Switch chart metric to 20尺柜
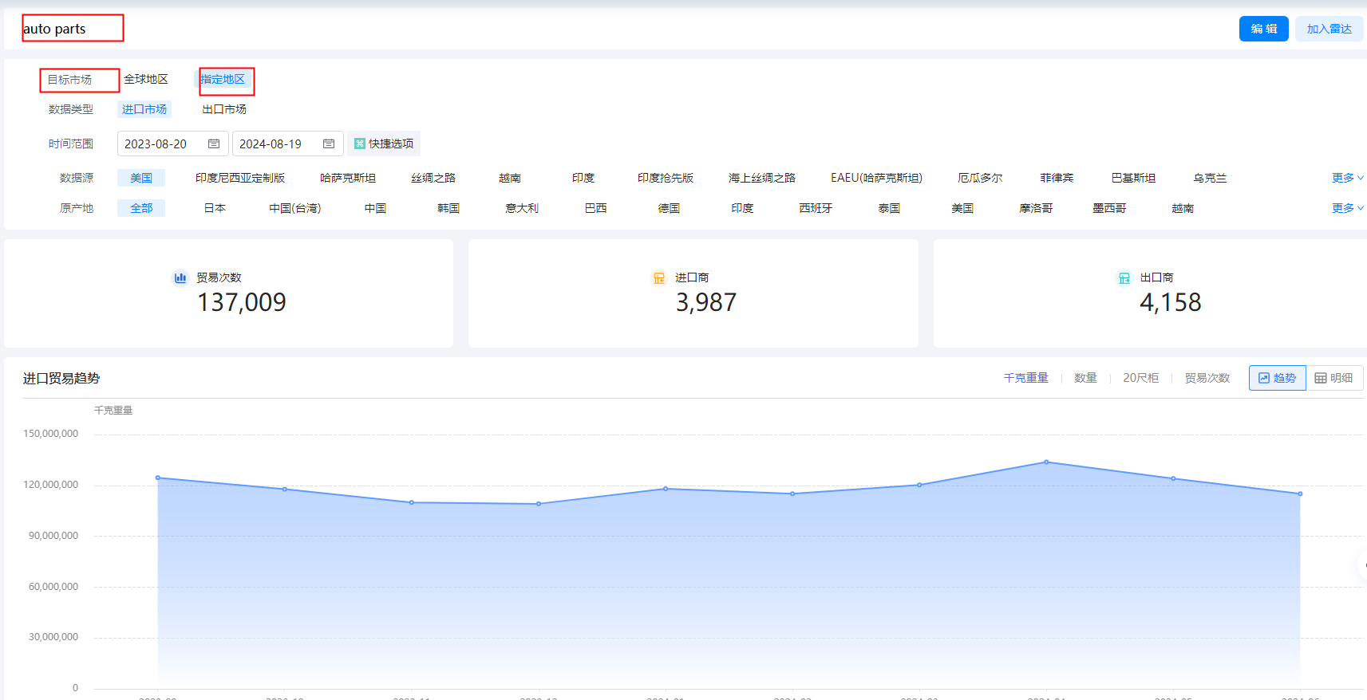 click(1140, 378)
